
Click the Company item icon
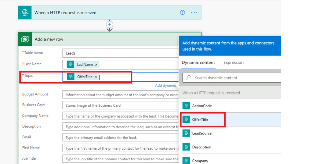click(x=186, y=161)
